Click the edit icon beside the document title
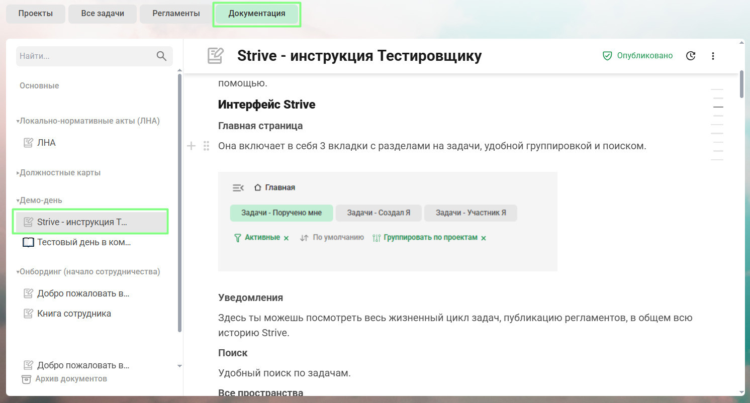Viewport: 750px width, 403px height. click(x=216, y=56)
